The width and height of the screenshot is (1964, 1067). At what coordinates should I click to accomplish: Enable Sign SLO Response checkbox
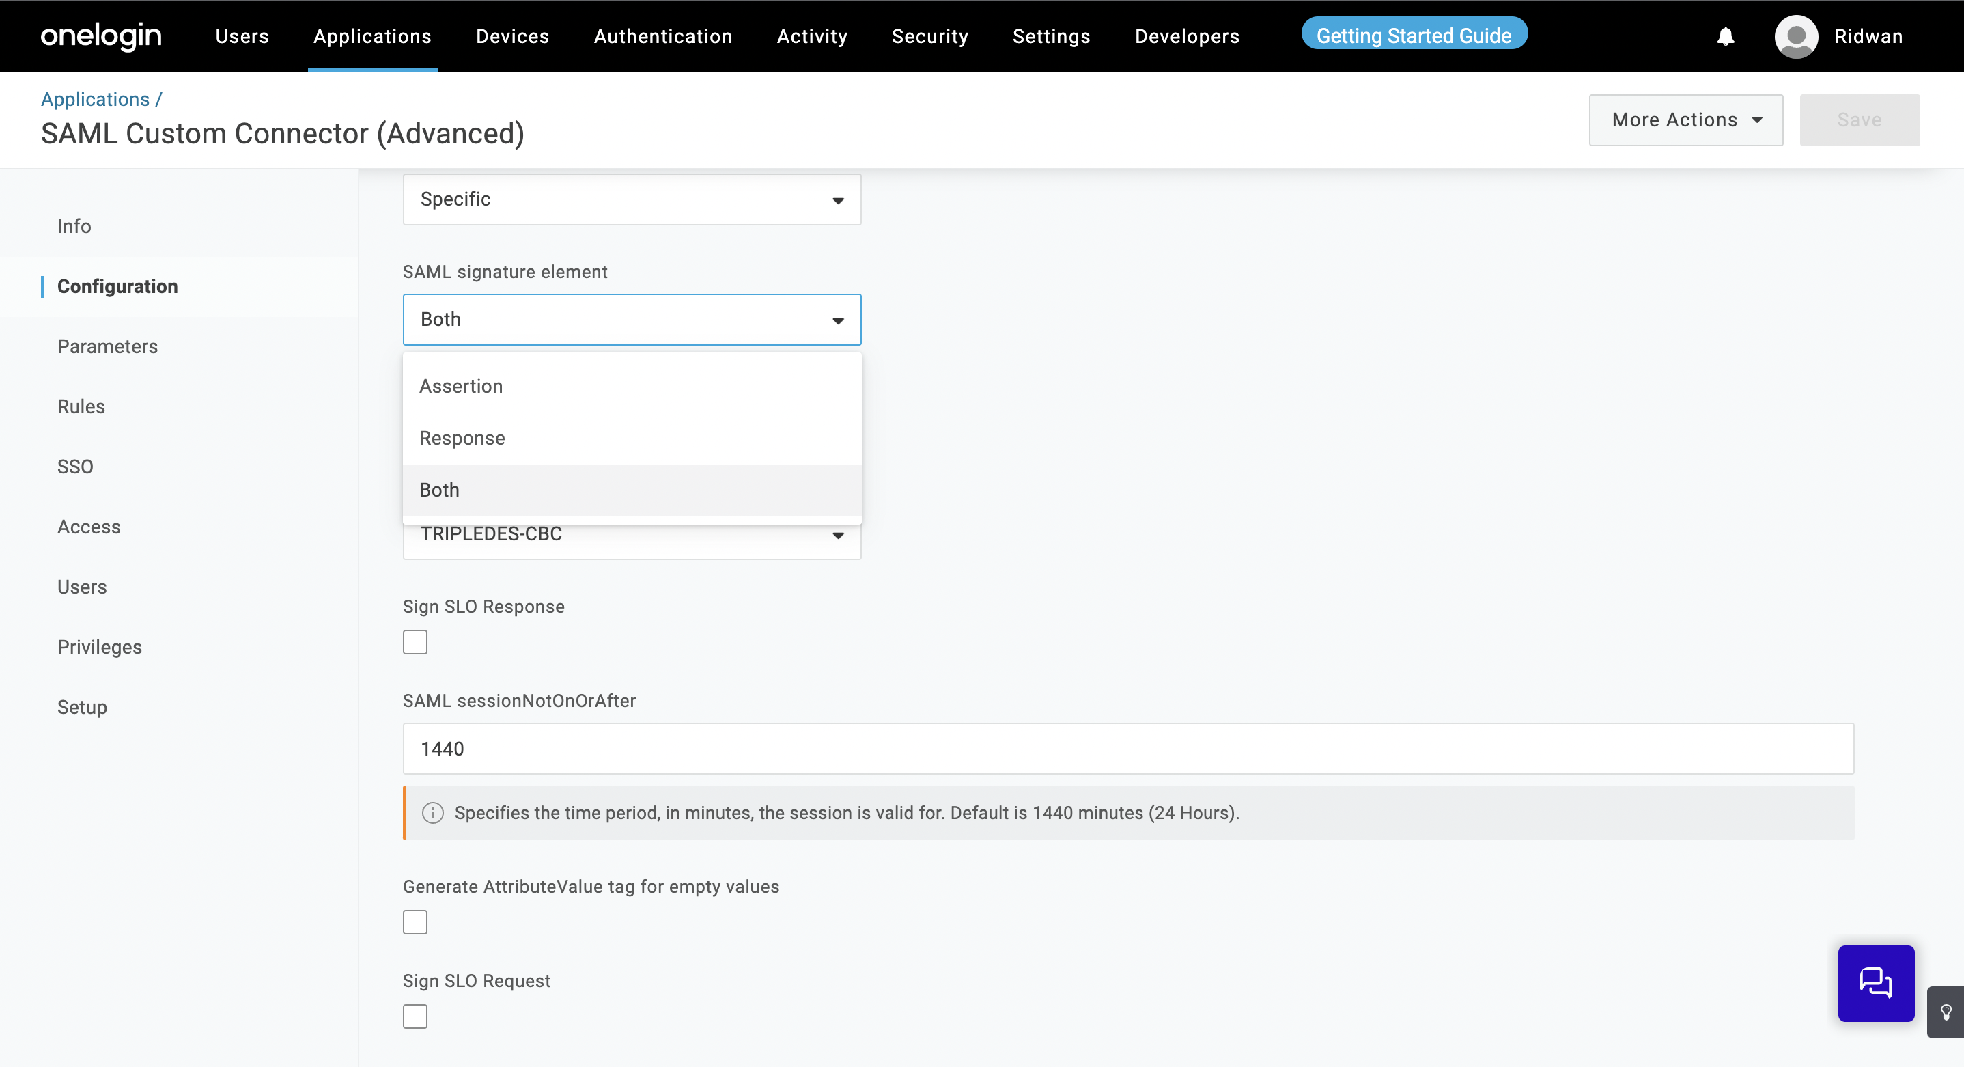(415, 641)
